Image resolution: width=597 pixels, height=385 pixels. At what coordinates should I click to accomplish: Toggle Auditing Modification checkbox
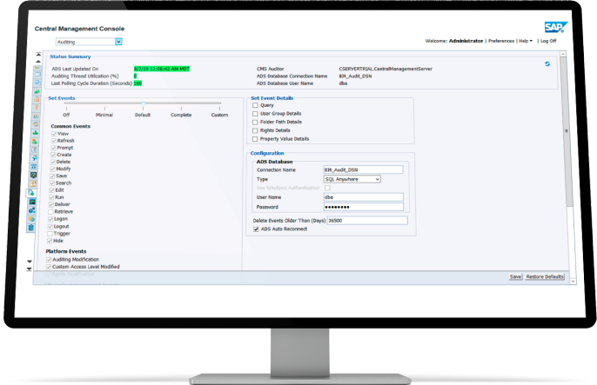49,260
